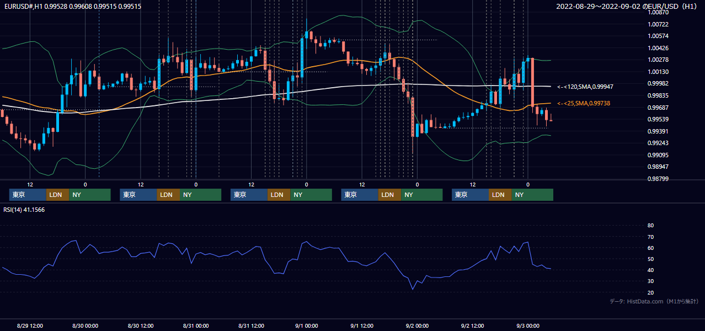Click price axis value 1.00278
Screen dimensions: 705x331
click(658, 60)
